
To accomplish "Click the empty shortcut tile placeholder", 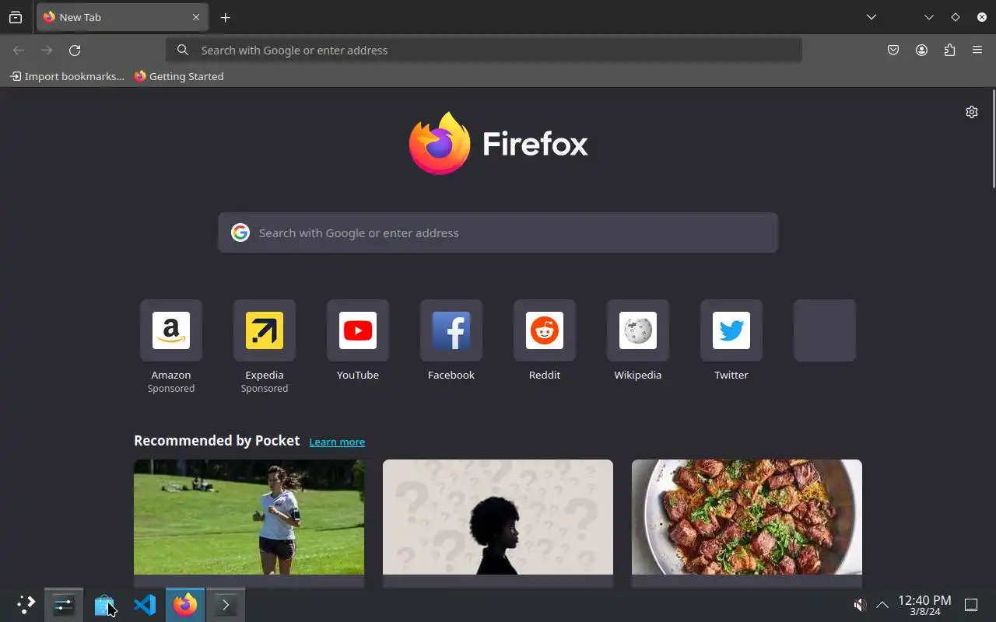I will point(825,330).
